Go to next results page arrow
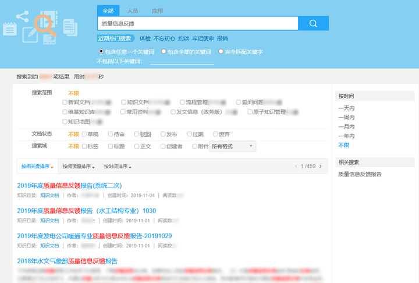 [321, 167]
